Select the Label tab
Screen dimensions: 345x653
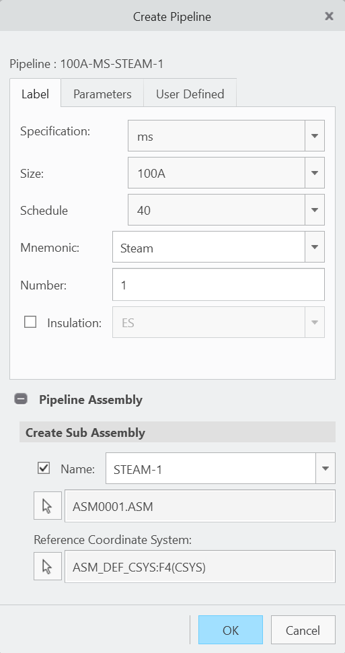coord(36,94)
